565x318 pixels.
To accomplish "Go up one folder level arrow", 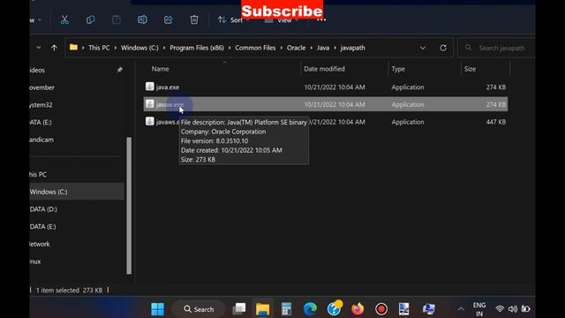I will pos(54,48).
